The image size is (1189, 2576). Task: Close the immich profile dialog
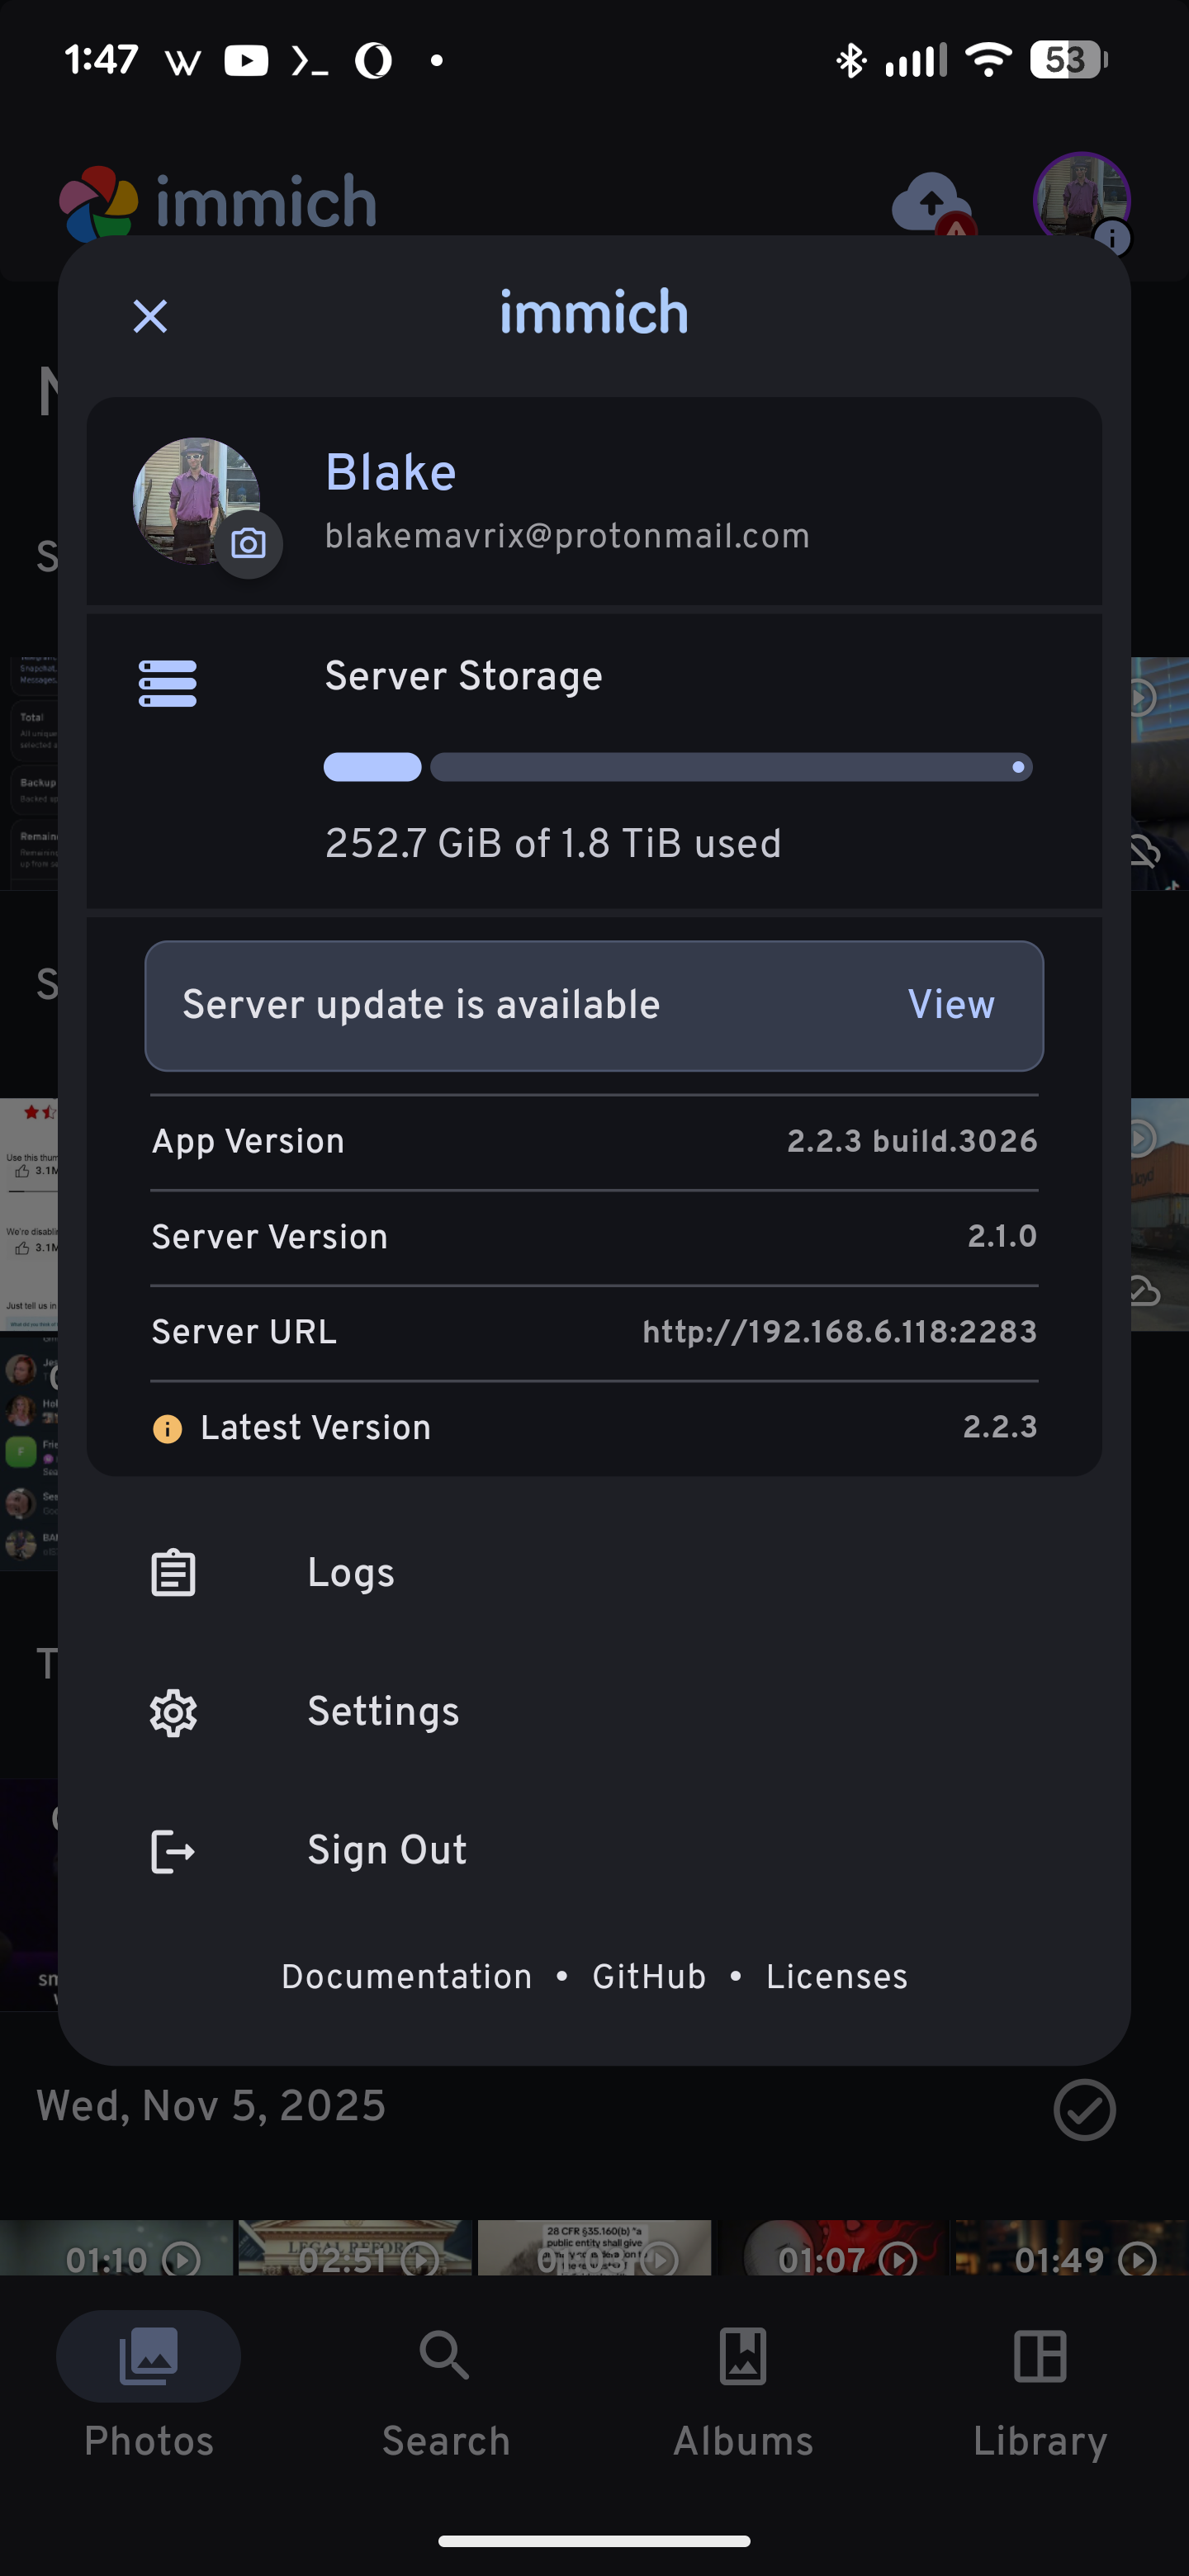(x=150, y=316)
